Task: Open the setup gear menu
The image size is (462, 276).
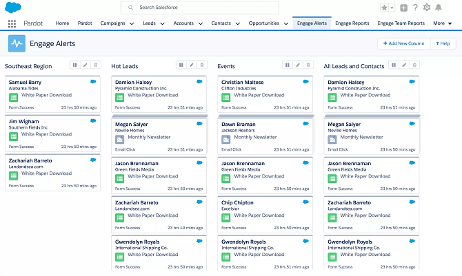Action: [426, 8]
